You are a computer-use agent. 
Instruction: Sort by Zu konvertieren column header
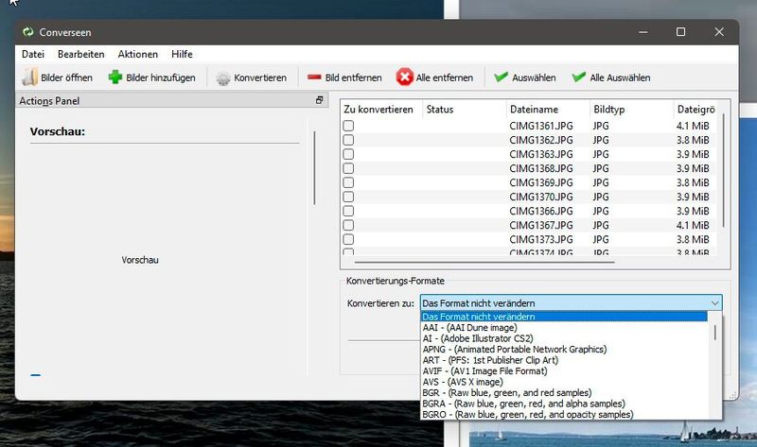[381, 110]
